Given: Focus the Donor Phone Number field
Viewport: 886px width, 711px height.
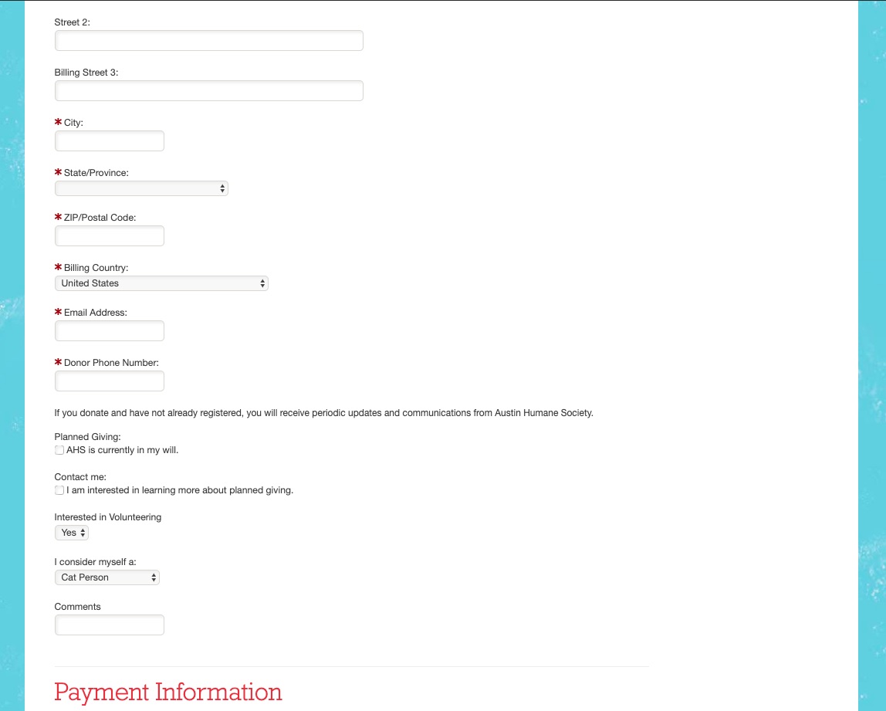Looking at the screenshot, I should pyautogui.click(x=110, y=381).
